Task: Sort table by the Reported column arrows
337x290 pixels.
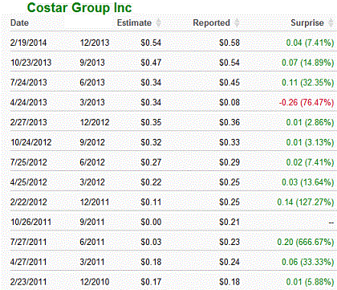Action: 237,22
